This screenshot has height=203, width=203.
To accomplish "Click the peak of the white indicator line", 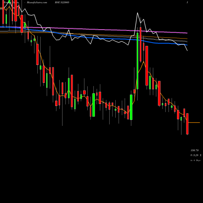I will coord(138,13).
